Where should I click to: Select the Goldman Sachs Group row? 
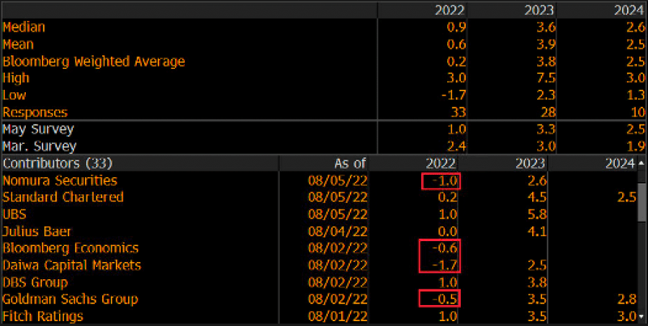tap(70, 299)
